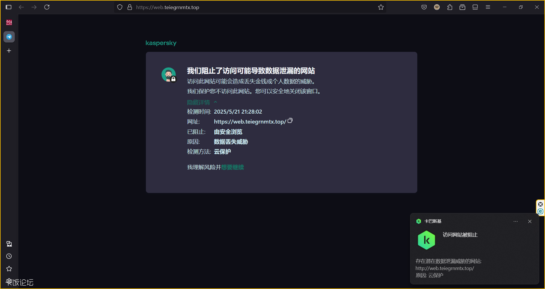
Task: Click the 数据丢失威胁 reason value
Action: coord(231,142)
